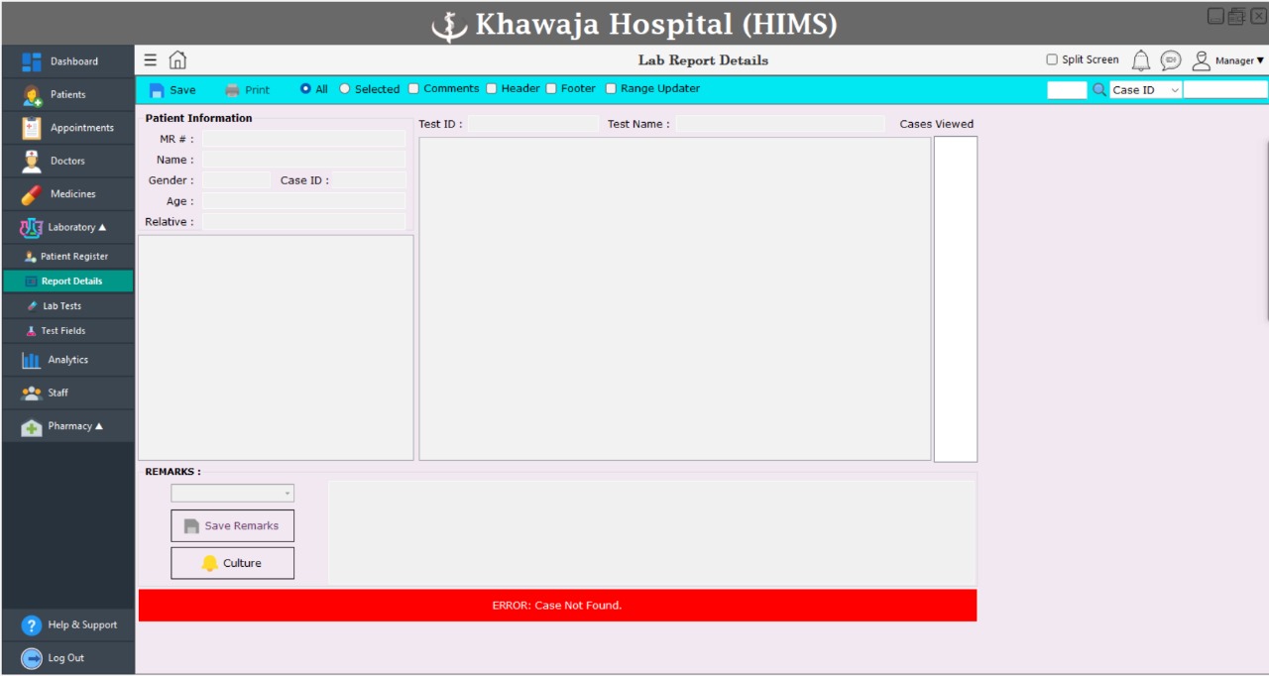
Task: Open Appointments clipboard icon
Action: 32,128
